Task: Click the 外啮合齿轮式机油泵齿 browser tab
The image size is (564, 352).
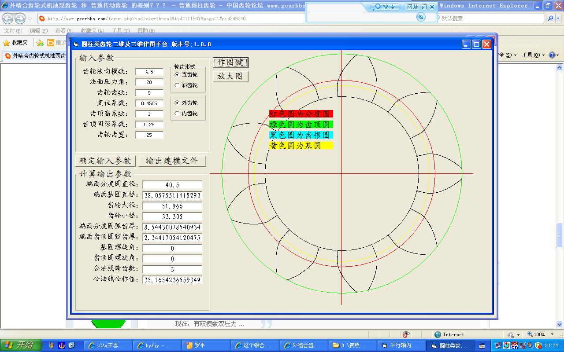Action: tap(34, 56)
